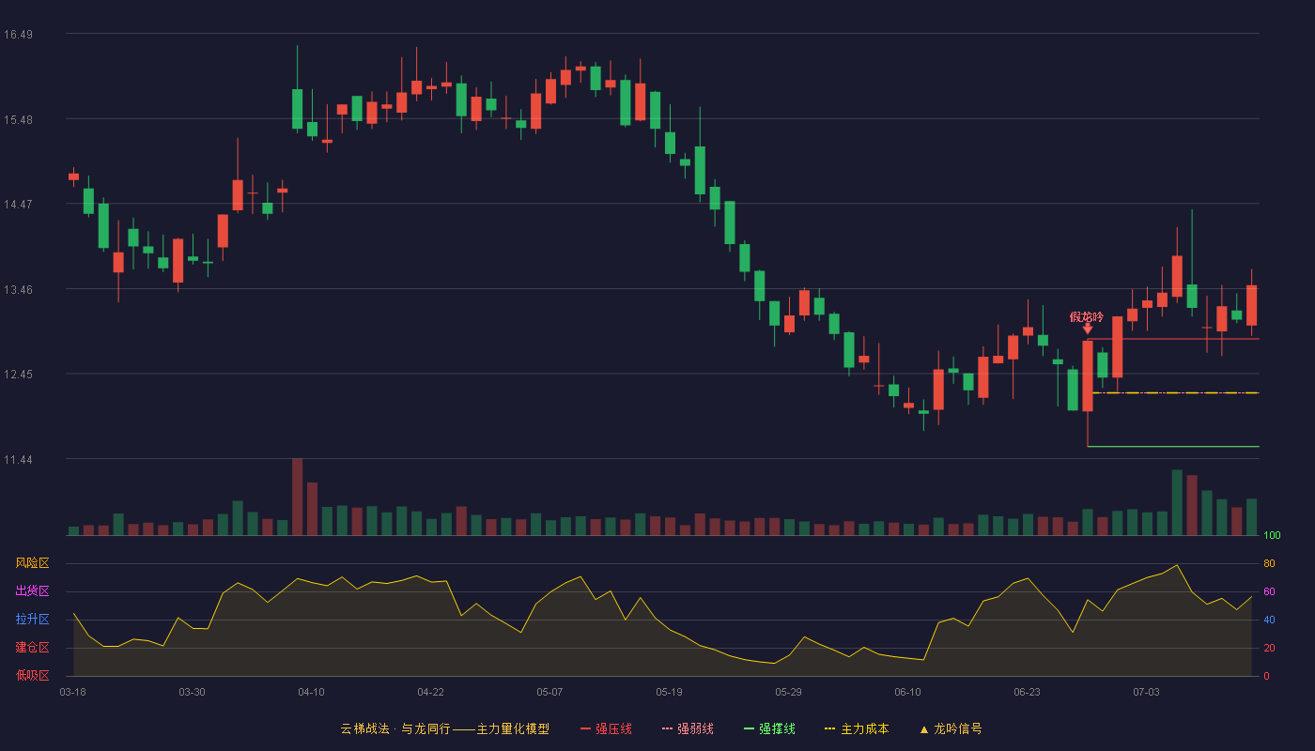Image resolution: width=1315 pixels, height=751 pixels.
Task: Click the 16.49 price axis label
Action: [x=18, y=35]
